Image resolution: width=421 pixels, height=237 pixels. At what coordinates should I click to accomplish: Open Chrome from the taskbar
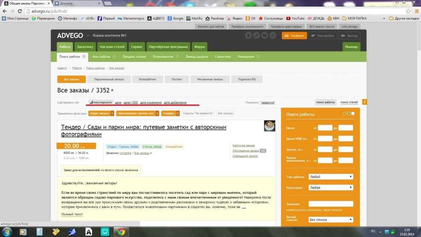pos(121,232)
